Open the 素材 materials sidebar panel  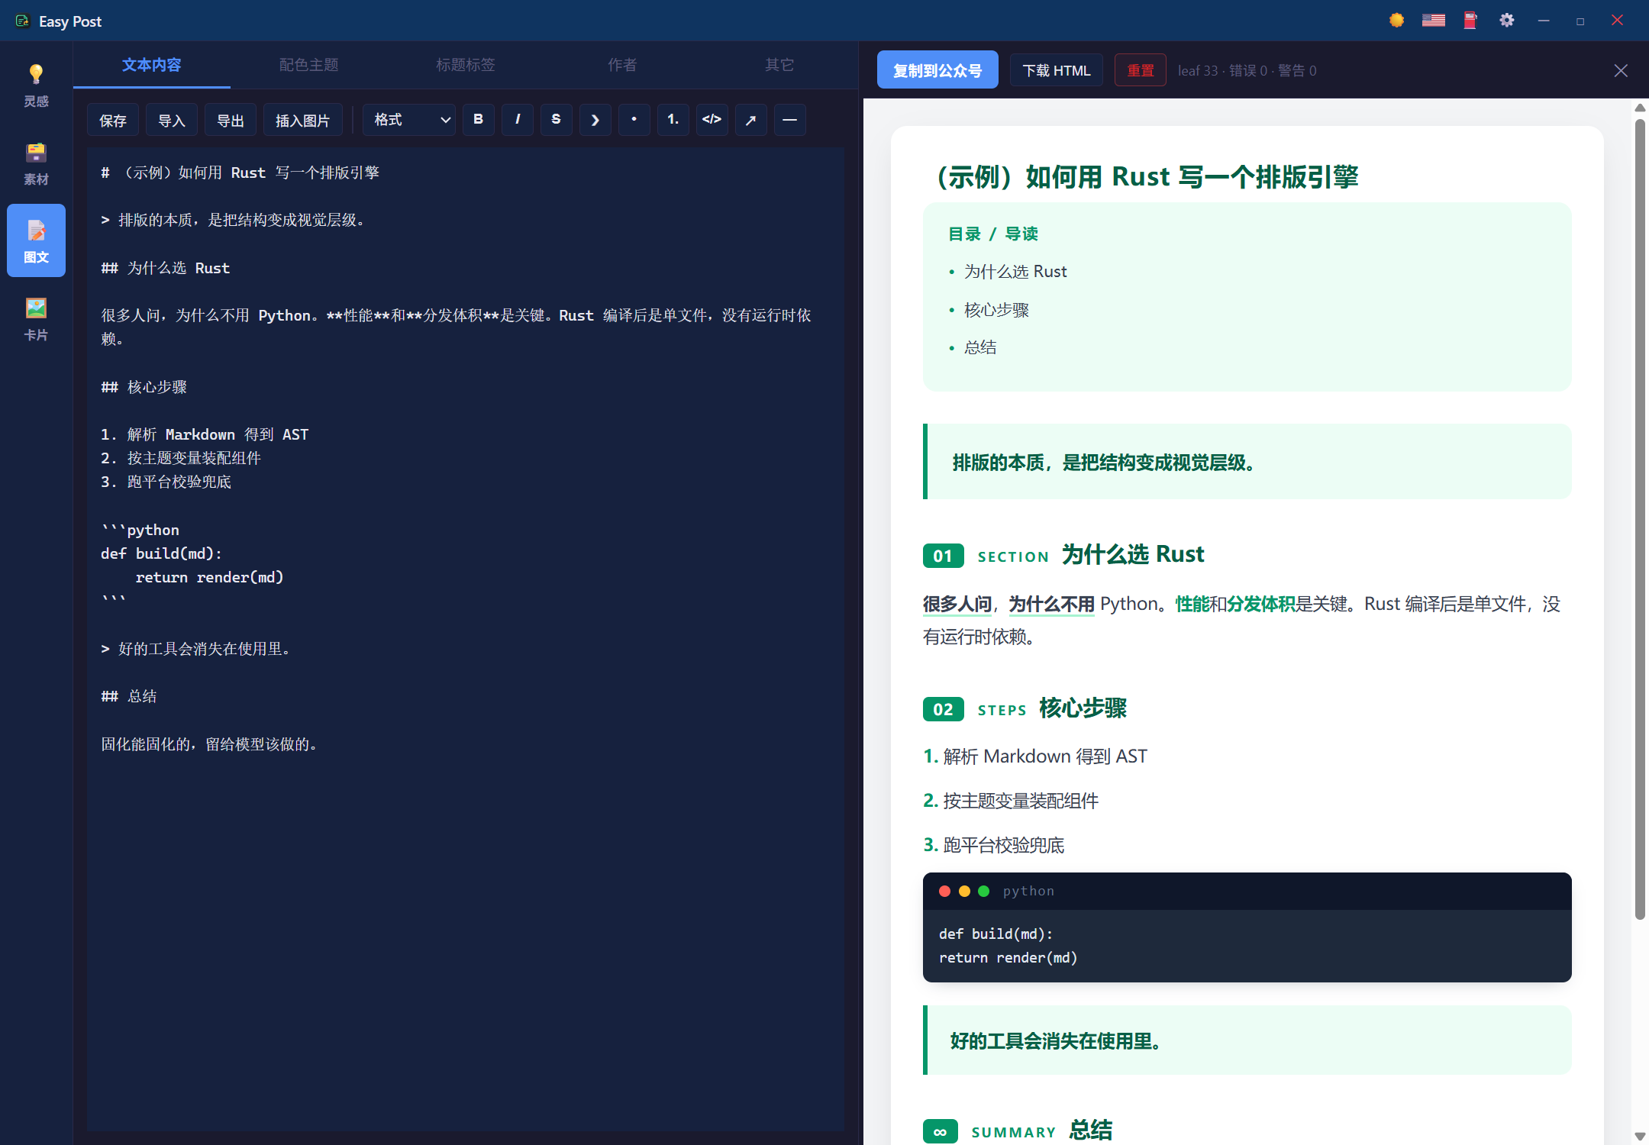coord(36,163)
